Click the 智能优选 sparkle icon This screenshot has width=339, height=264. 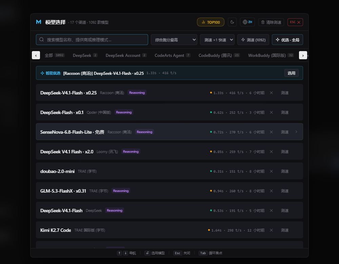[x=42, y=73]
